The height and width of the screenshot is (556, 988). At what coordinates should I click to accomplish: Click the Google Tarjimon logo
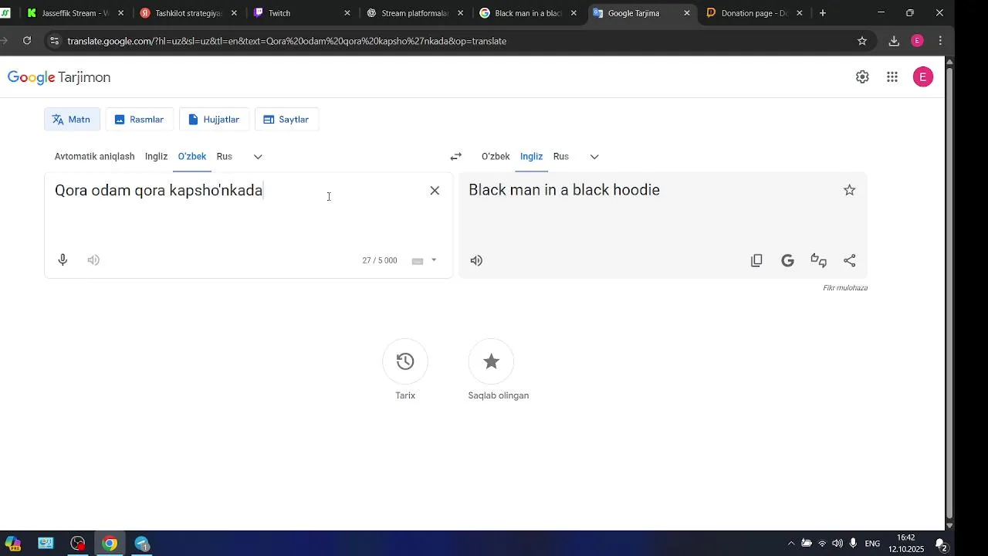59,77
